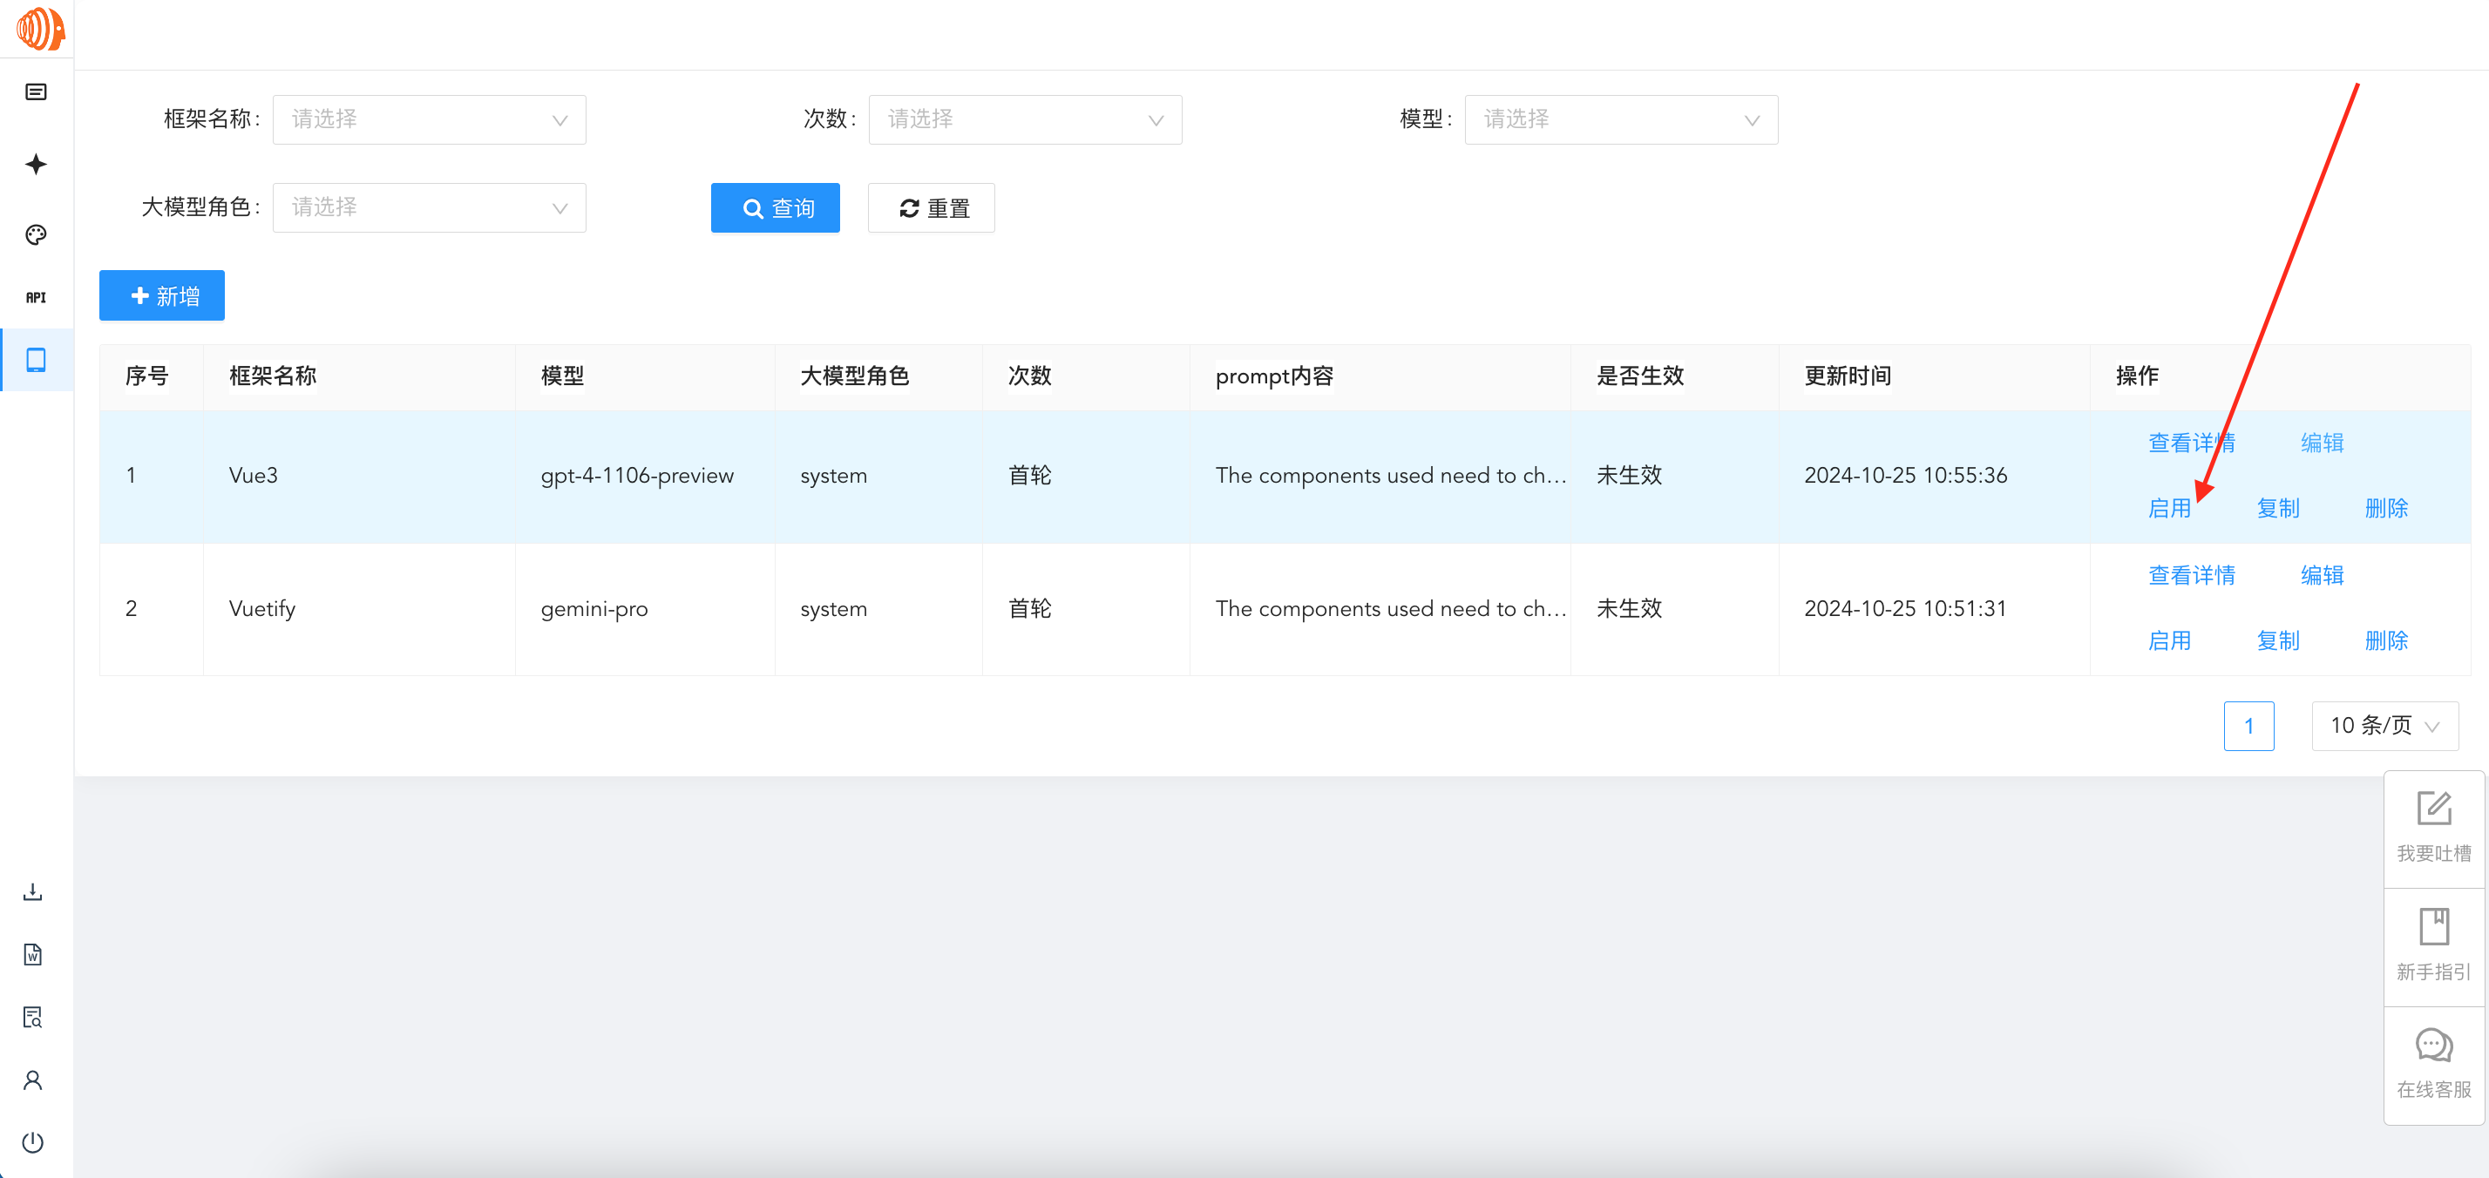Click the power logout icon
The height and width of the screenshot is (1178, 2489).
[33, 1142]
